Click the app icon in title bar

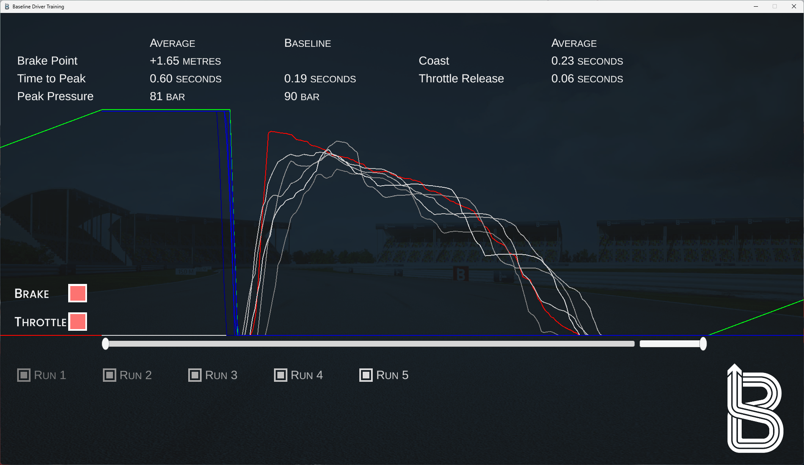point(7,6)
